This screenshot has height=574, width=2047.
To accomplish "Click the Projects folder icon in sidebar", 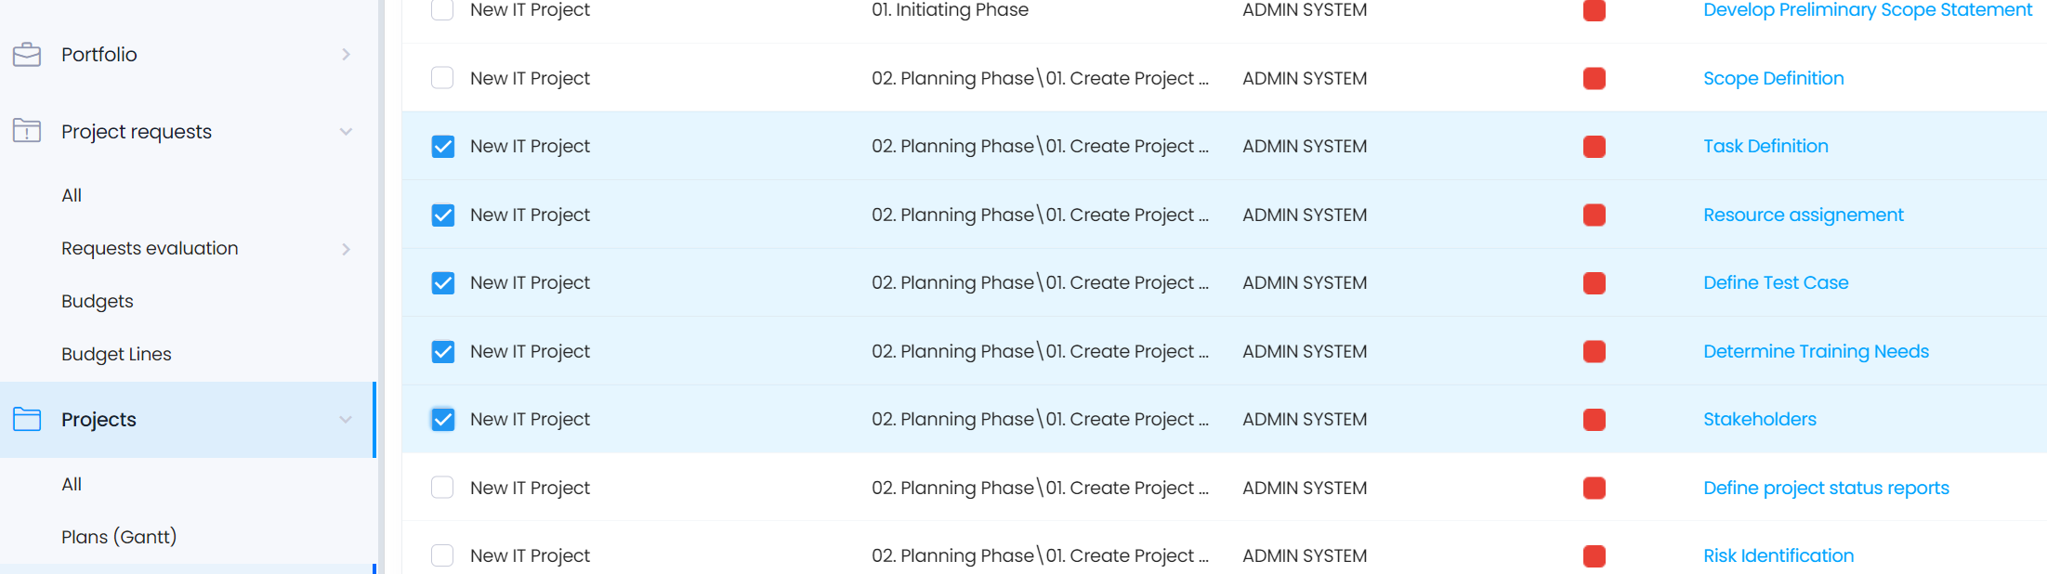I will tap(27, 419).
